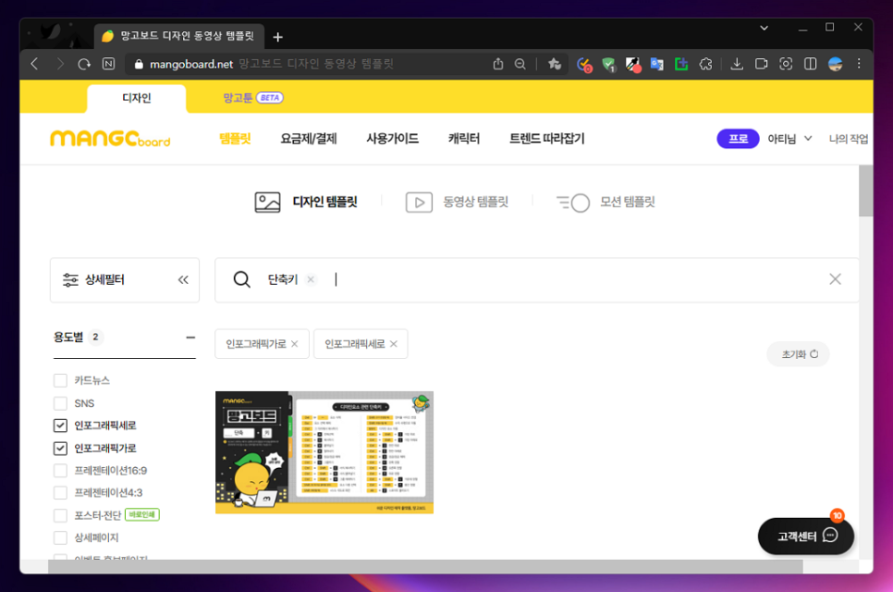Image resolution: width=893 pixels, height=592 pixels.
Task: Collapse the 상세필터 panel with double chevron
Action: coord(183,279)
